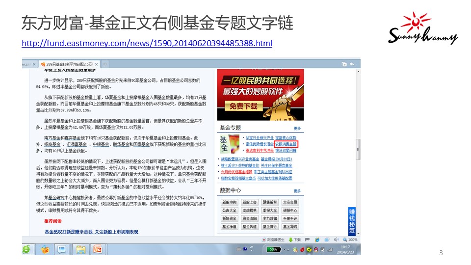Click the blue help tray icon

(x=245, y=249)
